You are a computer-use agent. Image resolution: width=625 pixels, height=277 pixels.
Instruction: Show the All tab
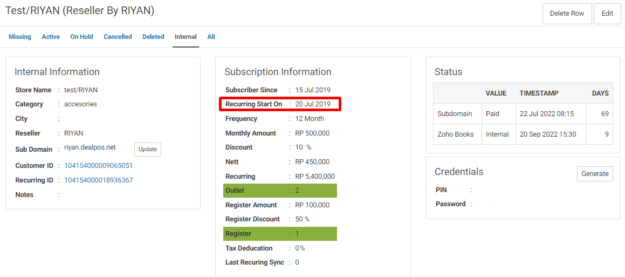pyautogui.click(x=211, y=37)
